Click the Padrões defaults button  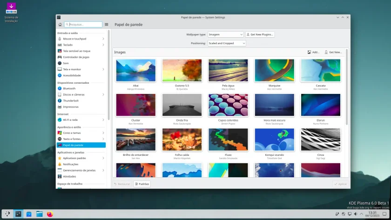[x=142, y=184]
